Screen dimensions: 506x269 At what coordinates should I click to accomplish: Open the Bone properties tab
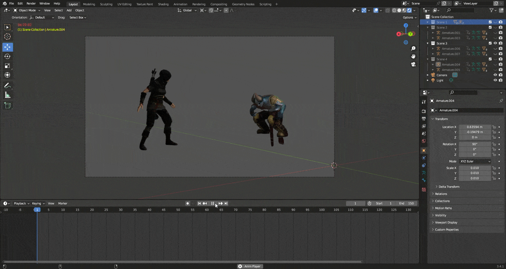coord(424,180)
